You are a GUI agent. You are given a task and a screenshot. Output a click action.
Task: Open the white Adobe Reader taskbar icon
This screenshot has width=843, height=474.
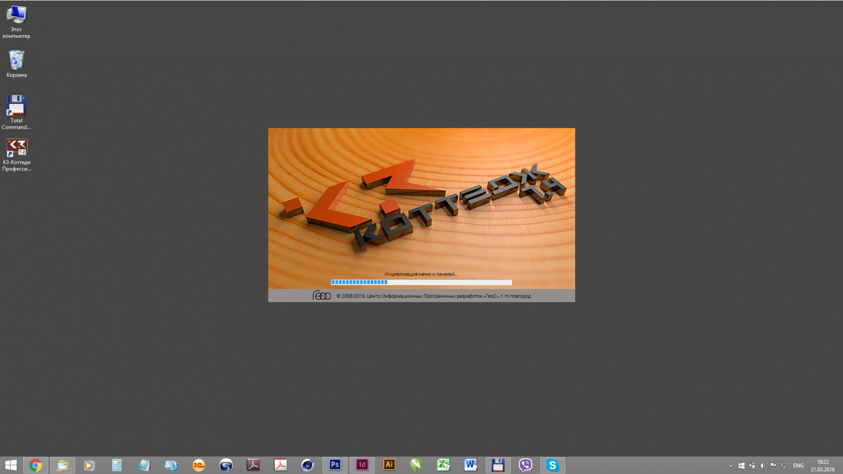[280, 465]
